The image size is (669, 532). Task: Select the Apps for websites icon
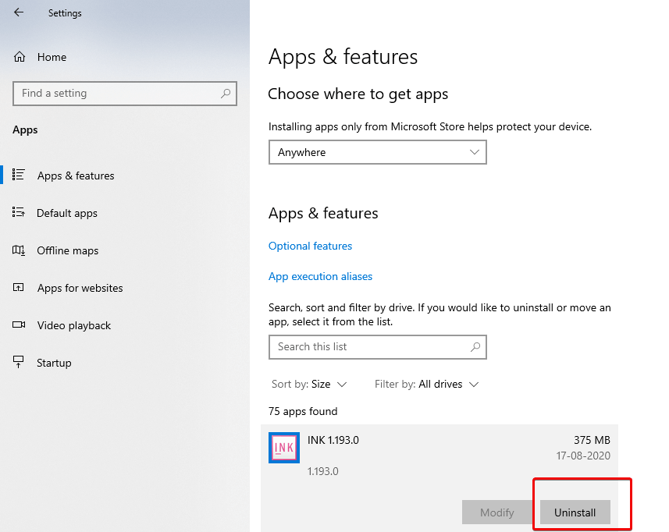pos(17,288)
